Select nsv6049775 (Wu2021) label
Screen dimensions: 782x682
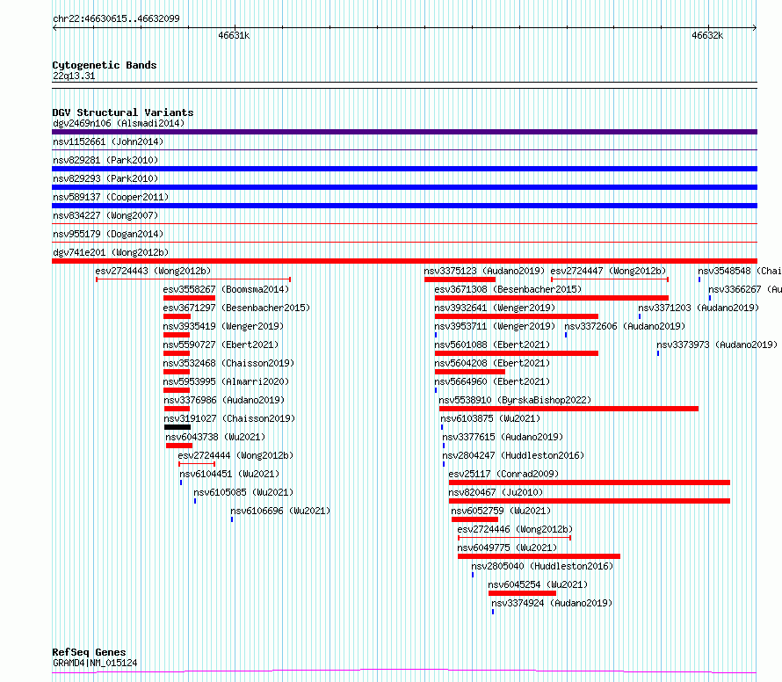pos(507,548)
